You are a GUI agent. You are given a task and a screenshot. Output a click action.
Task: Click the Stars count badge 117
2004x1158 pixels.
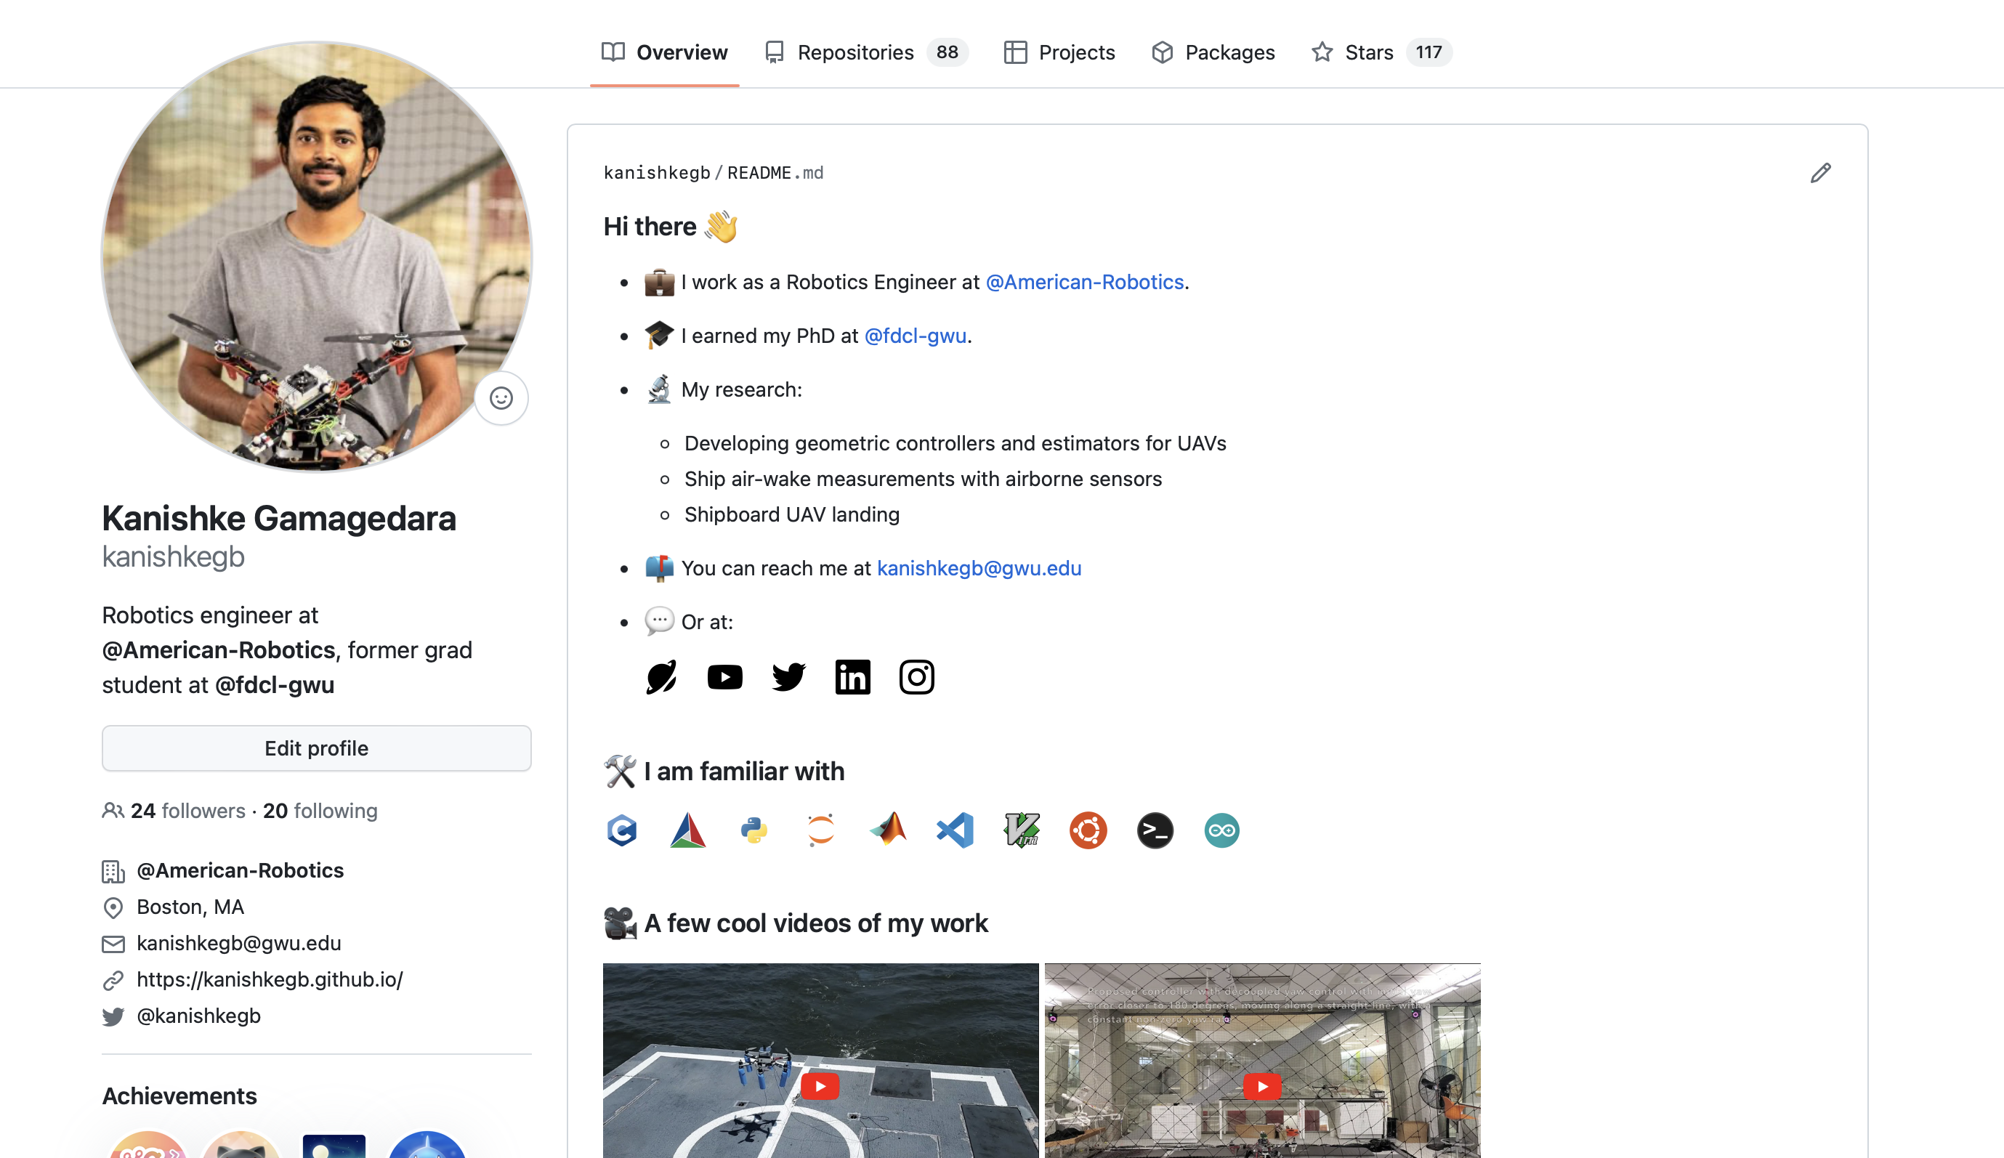[x=1429, y=52]
